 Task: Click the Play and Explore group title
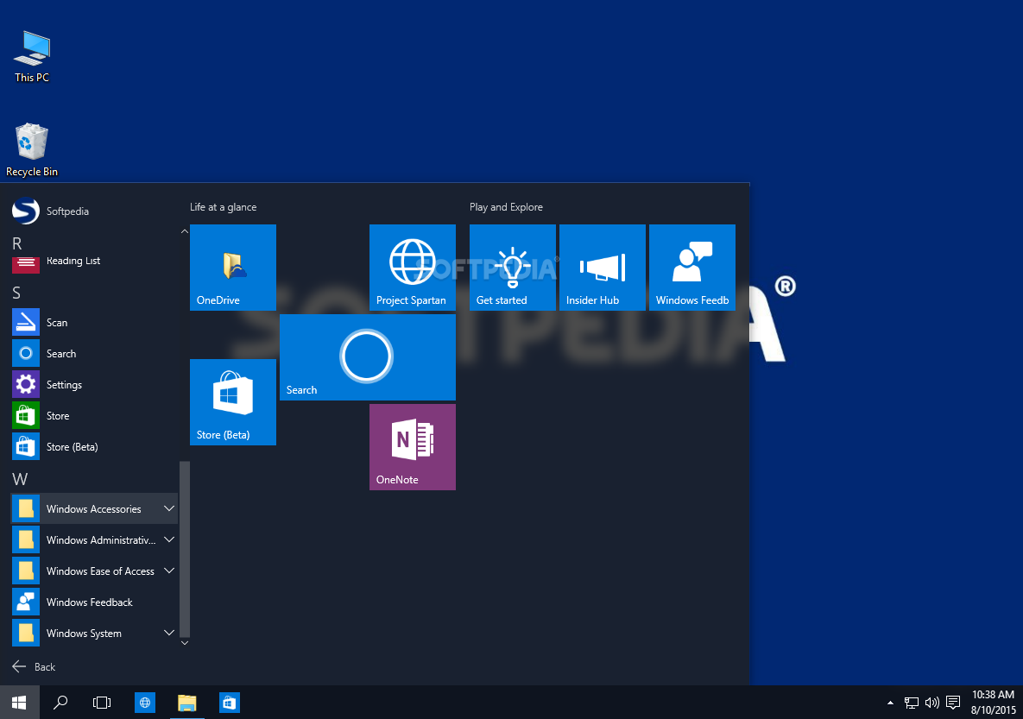coord(506,207)
